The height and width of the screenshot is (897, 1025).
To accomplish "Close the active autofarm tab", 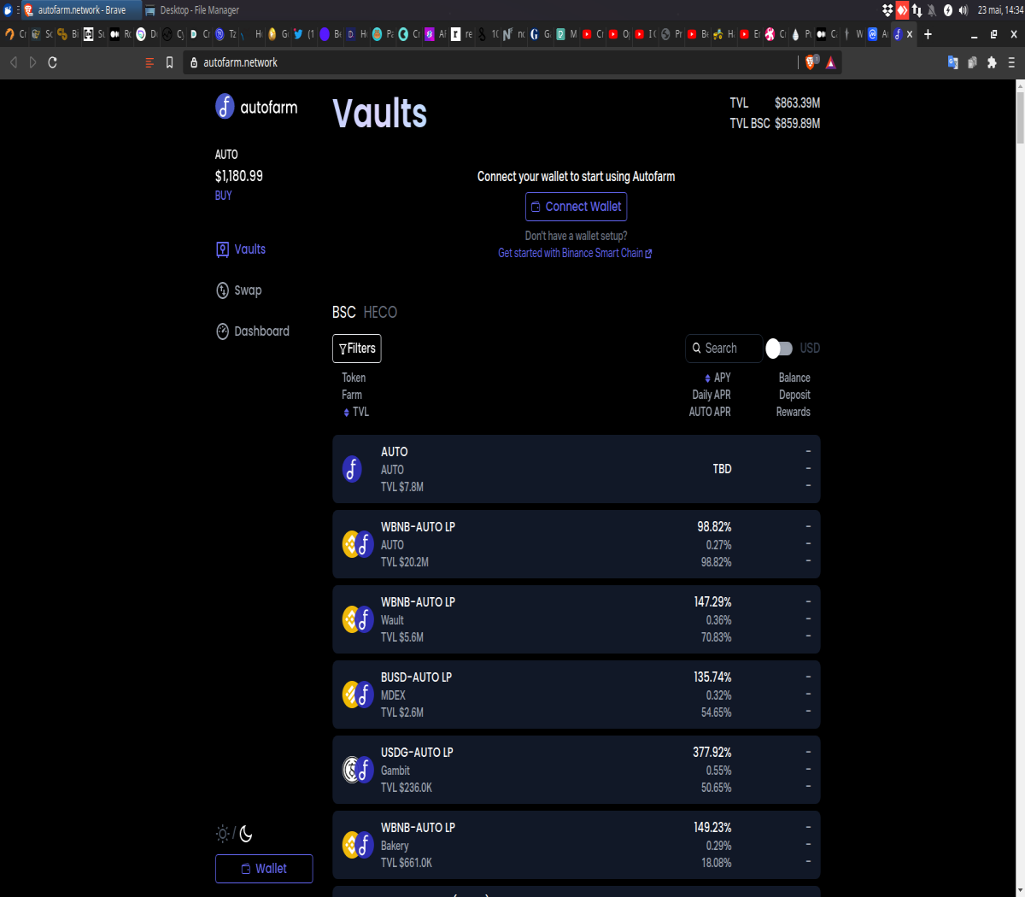I will (x=910, y=34).
